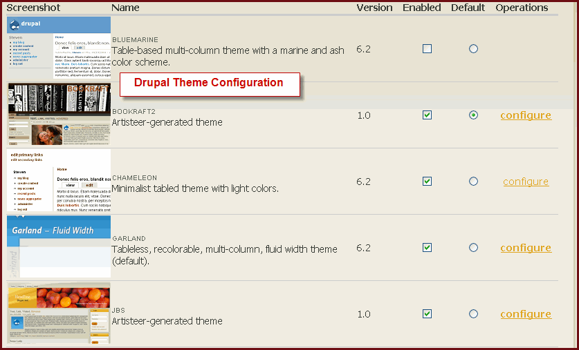
Task: Configure the Chameleon theme
Action: (526, 182)
